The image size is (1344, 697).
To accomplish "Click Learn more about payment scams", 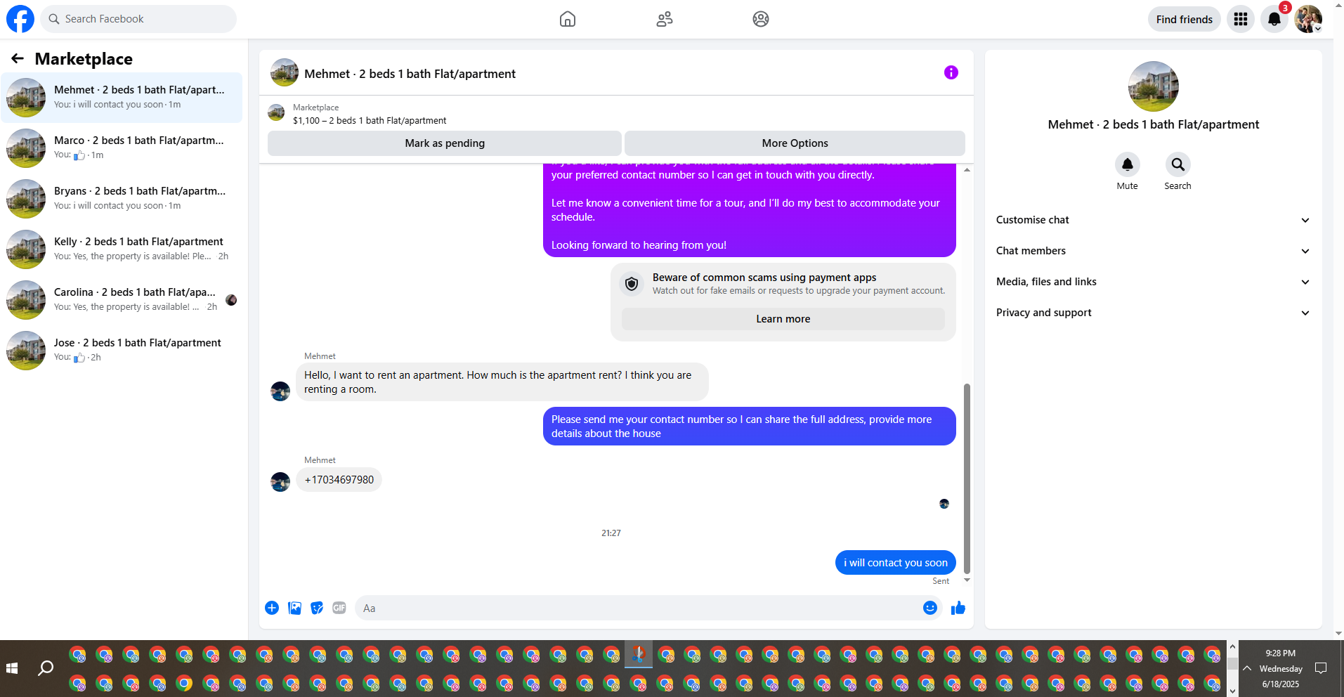I will (x=783, y=319).
